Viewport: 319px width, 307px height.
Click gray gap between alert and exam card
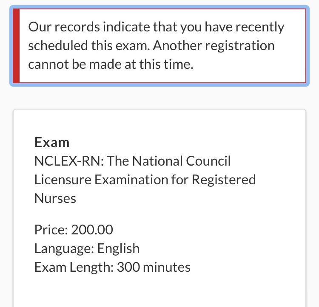tap(159, 98)
